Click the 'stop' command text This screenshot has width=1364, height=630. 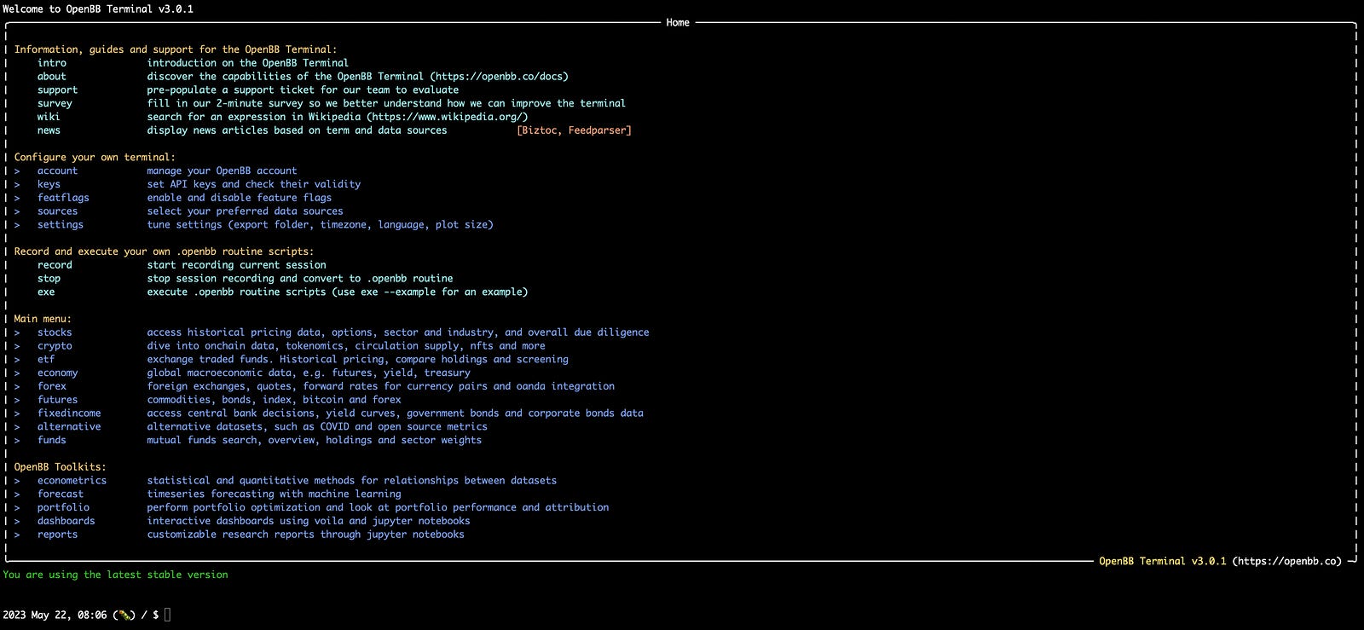(x=49, y=279)
